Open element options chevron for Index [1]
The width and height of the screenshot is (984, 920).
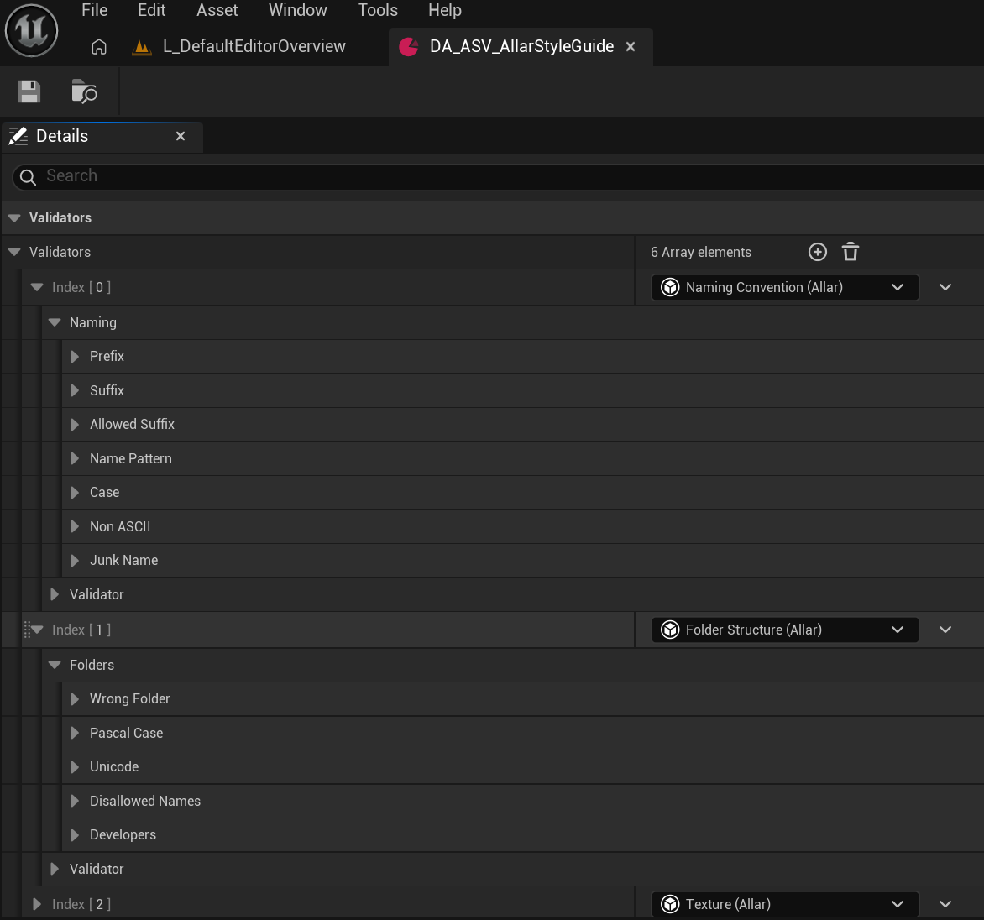click(945, 630)
